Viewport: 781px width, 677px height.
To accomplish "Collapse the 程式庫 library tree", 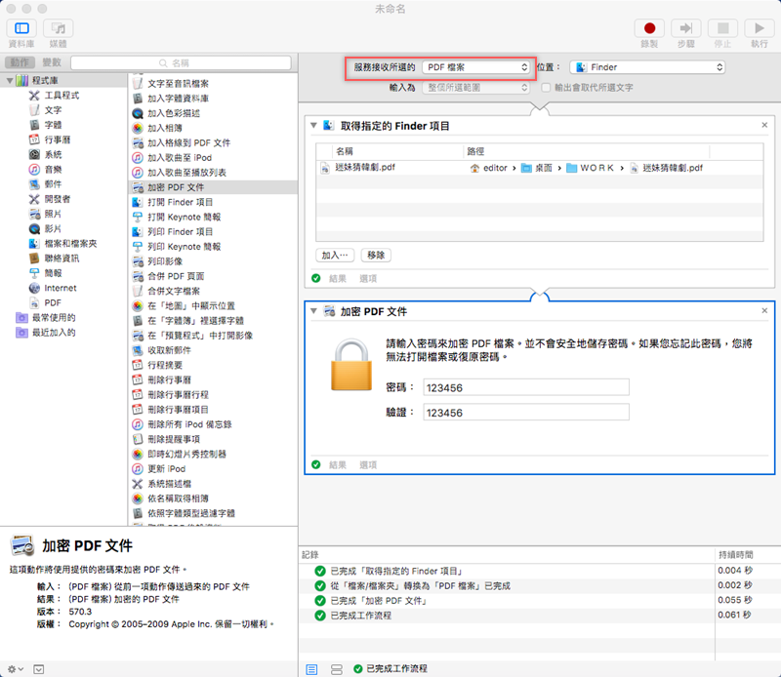I will [x=9, y=80].
